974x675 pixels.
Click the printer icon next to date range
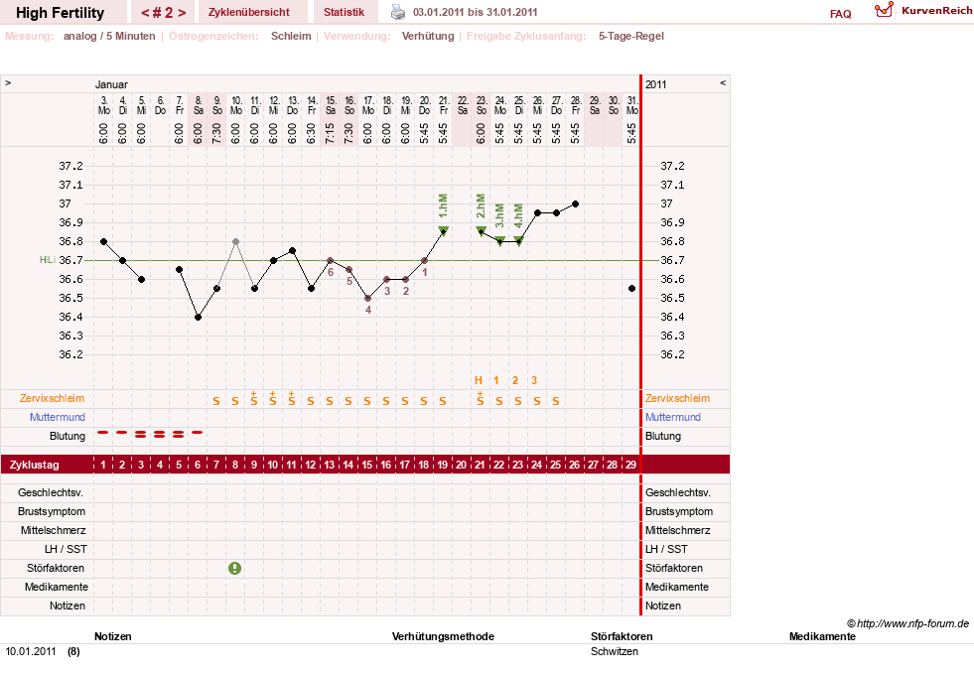397,12
